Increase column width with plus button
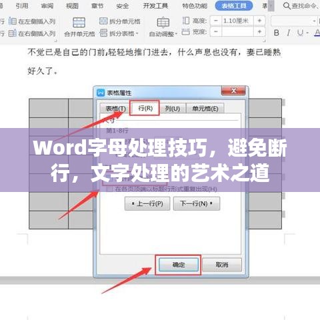The height and width of the screenshot is (320, 320). (259, 32)
